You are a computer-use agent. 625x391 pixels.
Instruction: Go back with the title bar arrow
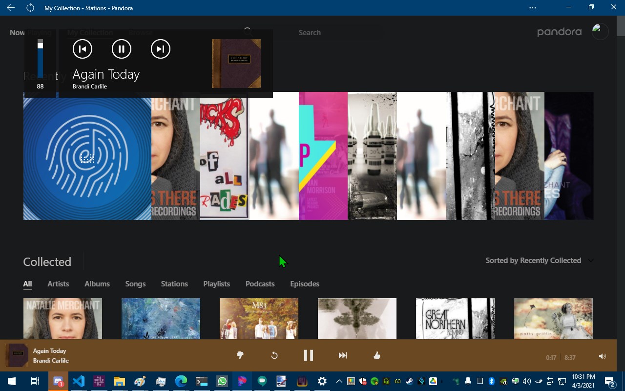tap(10, 8)
